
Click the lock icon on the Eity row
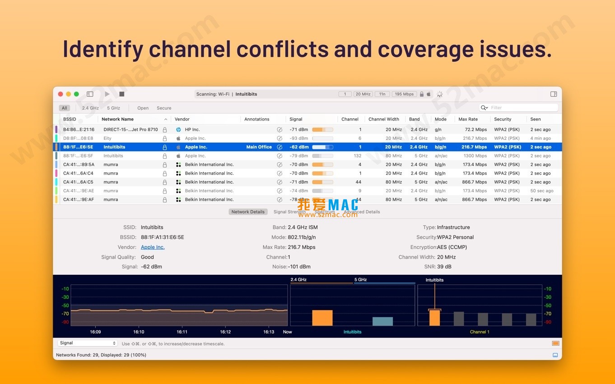pos(165,139)
